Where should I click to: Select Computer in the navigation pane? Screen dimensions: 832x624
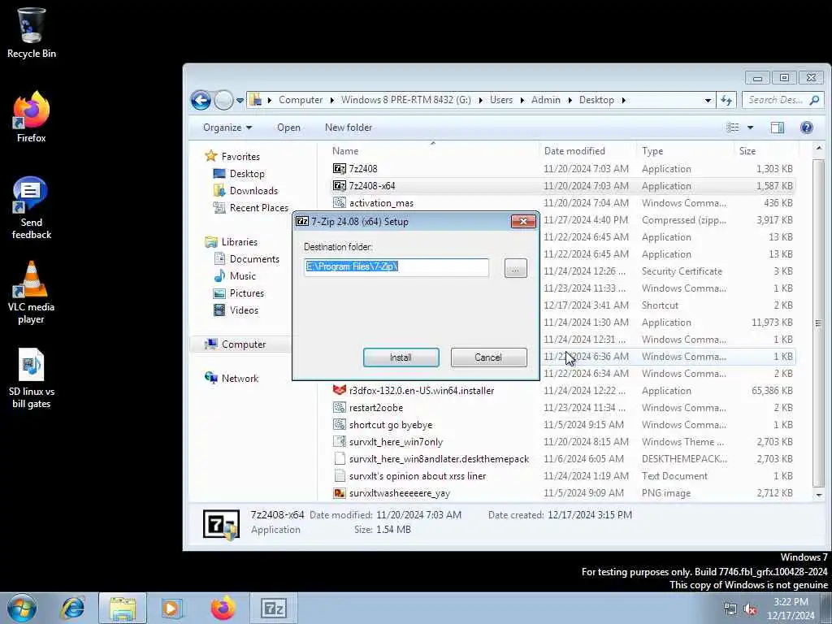[x=236, y=344]
